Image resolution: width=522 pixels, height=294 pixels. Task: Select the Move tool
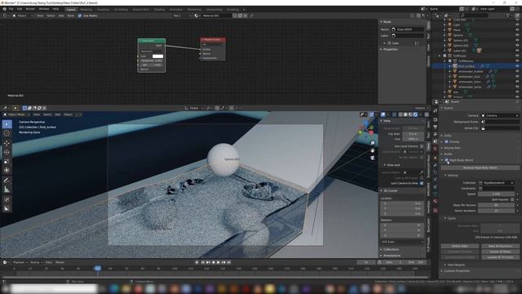coord(7,143)
